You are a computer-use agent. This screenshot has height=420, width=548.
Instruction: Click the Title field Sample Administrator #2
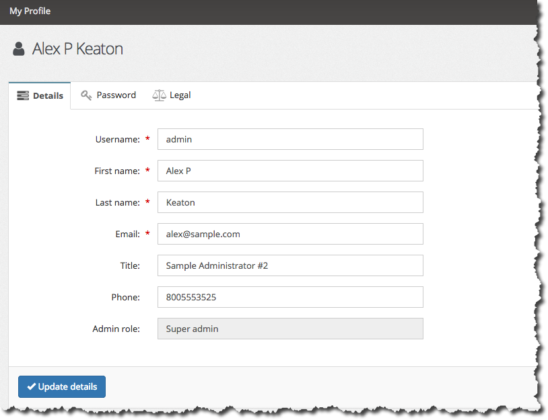pyautogui.click(x=290, y=265)
